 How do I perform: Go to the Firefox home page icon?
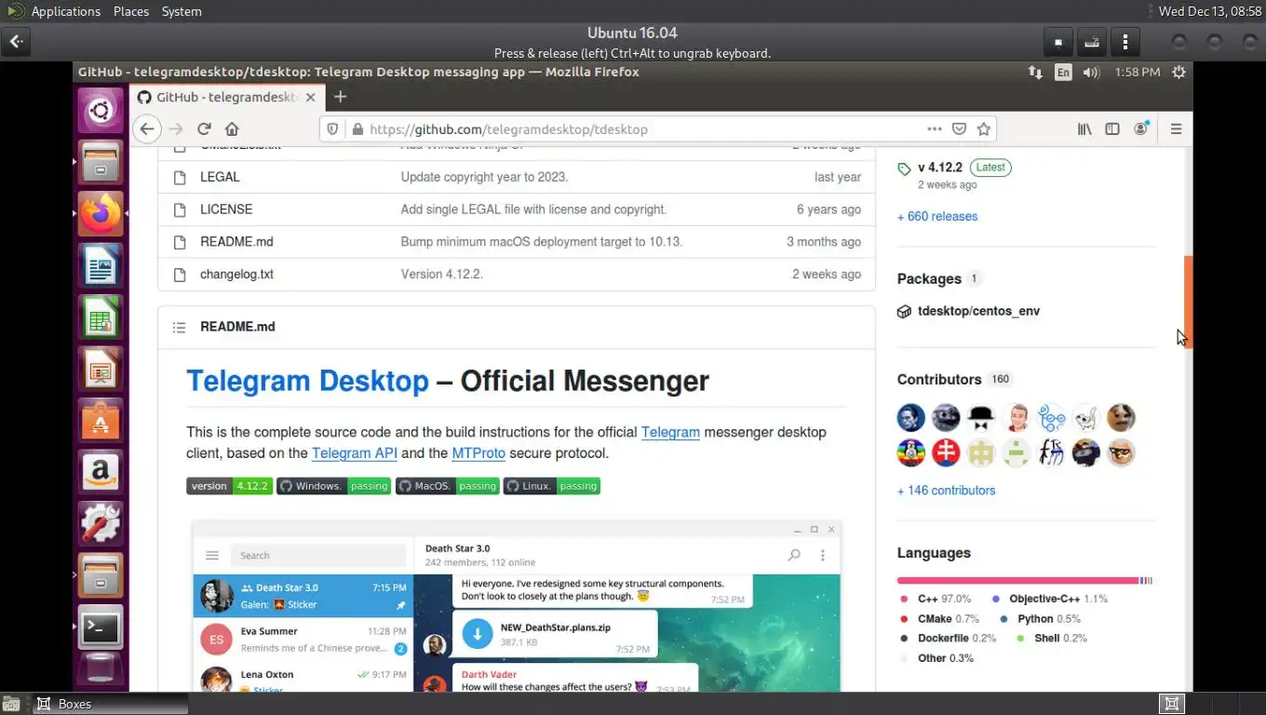232,129
